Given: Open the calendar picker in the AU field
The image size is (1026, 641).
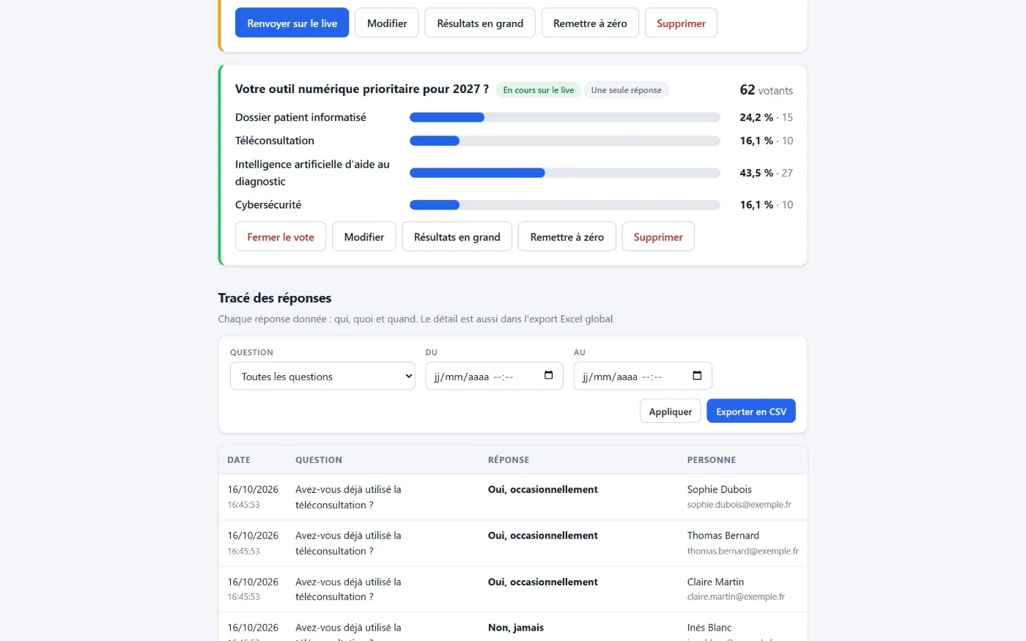Looking at the screenshot, I should click(697, 376).
